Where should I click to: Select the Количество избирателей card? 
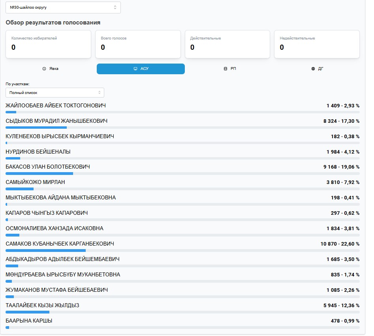click(x=48, y=44)
